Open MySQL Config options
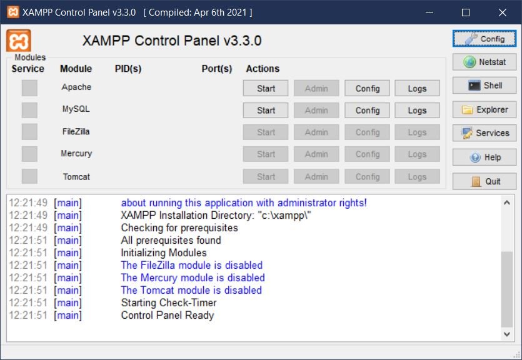Image resolution: width=522 pixels, height=360 pixels. tap(368, 110)
